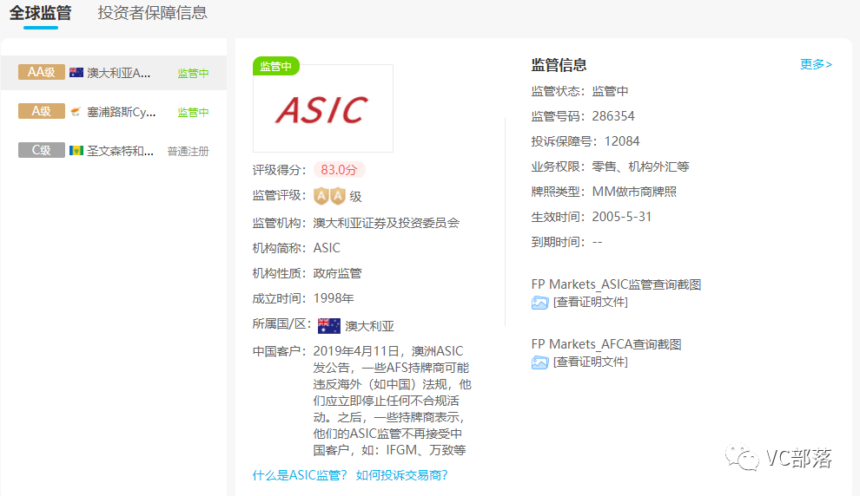Click image icon under AFCA查询截图

(539, 362)
